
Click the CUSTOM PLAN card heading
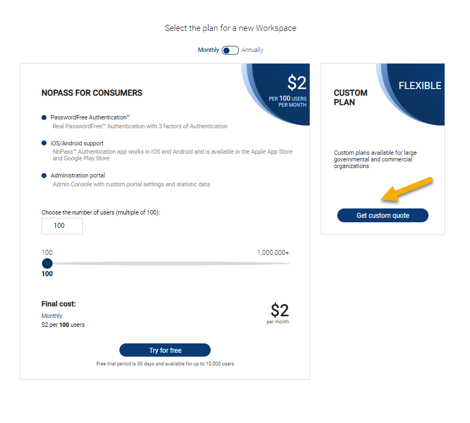[x=351, y=97]
